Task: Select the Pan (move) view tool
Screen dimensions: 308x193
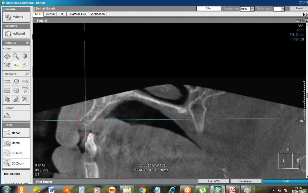Action: tap(7, 56)
